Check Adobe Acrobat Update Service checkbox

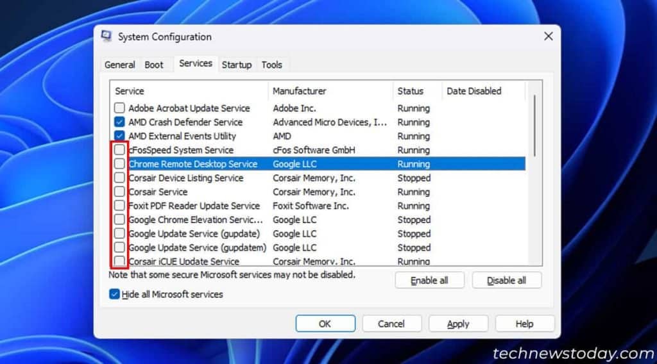pos(119,108)
